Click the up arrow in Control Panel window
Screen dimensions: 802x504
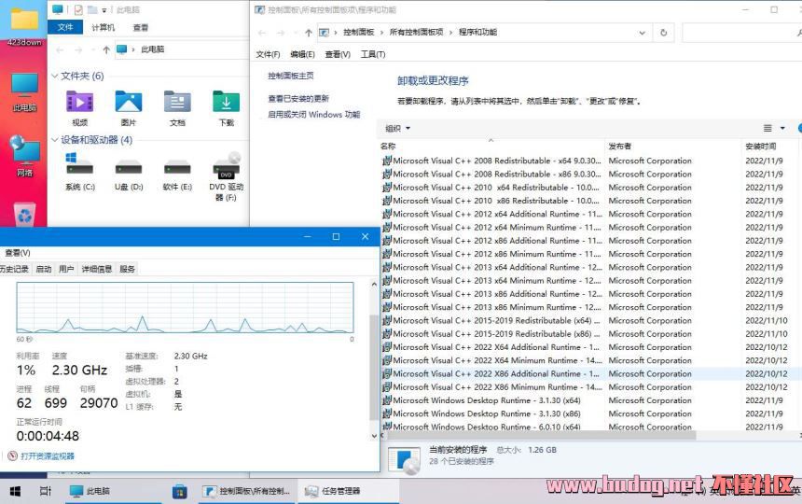(309, 33)
